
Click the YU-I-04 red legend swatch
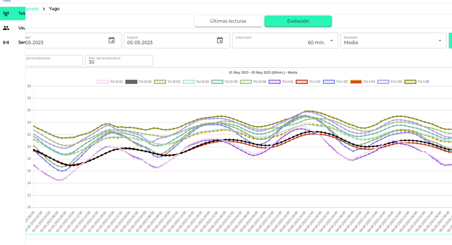[x=356, y=82]
